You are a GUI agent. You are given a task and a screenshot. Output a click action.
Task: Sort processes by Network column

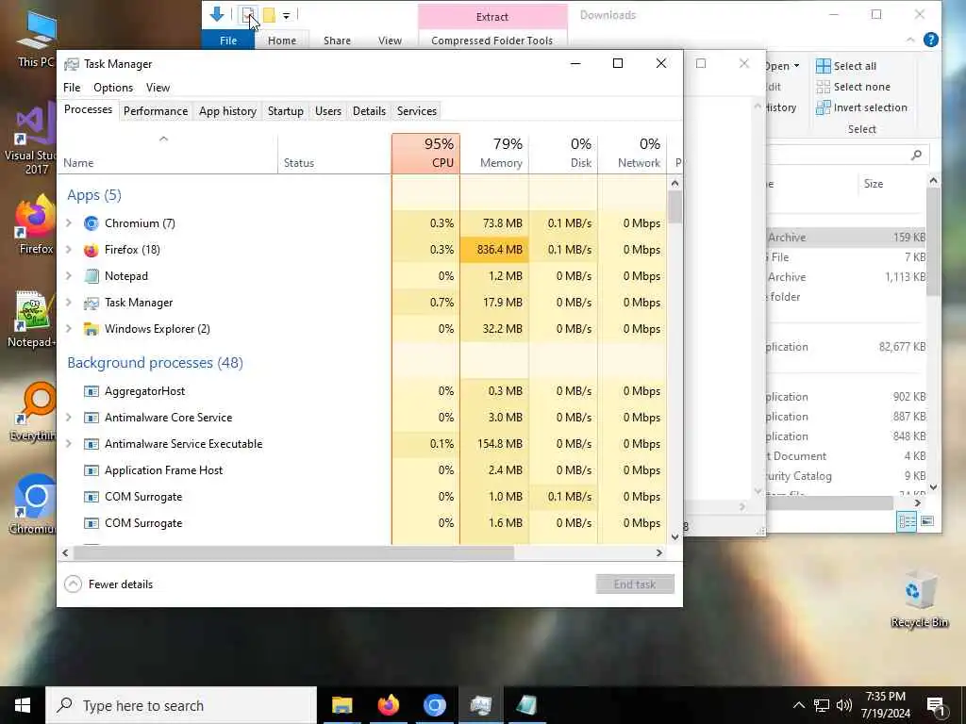[x=633, y=154]
